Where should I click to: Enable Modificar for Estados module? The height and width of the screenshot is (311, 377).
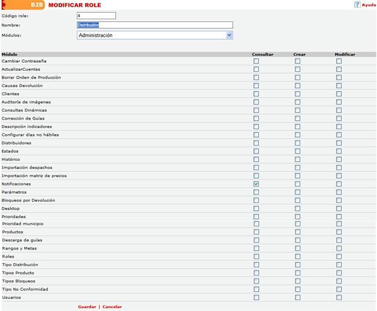click(339, 151)
